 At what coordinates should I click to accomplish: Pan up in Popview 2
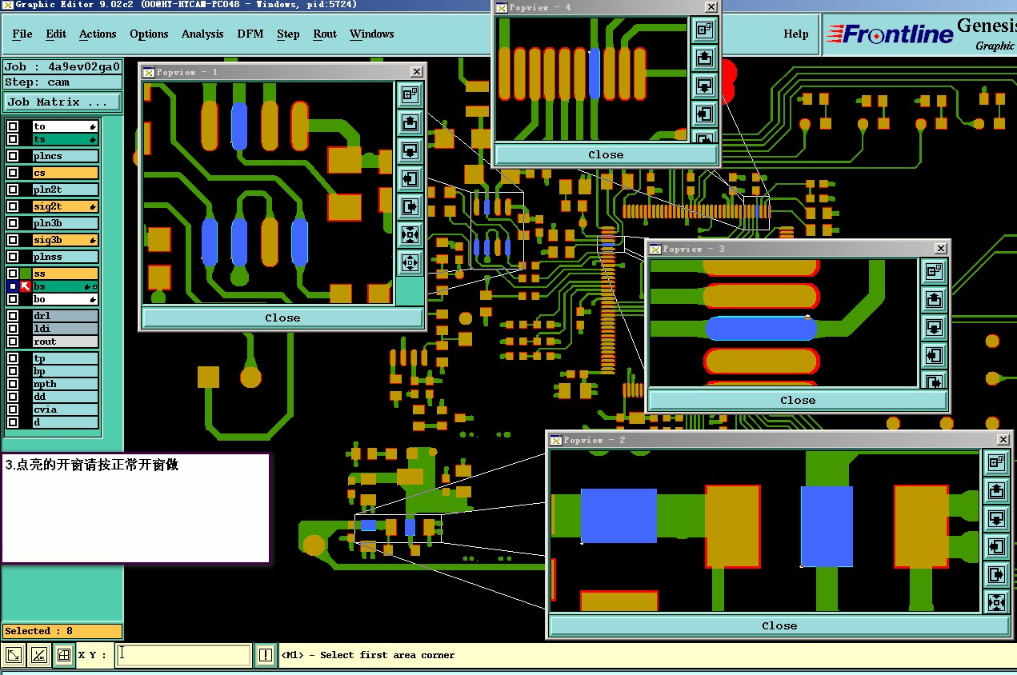[996, 490]
